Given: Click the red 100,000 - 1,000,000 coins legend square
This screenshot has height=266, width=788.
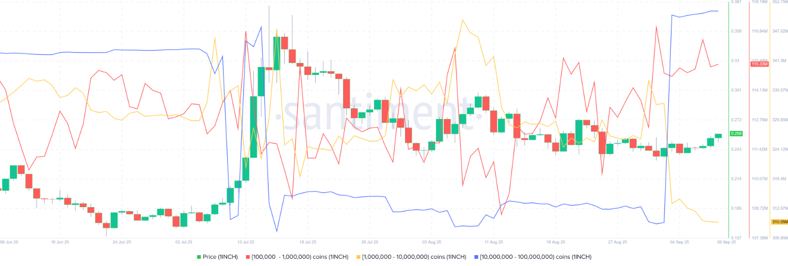Looking at the screenshot, I should pos(248,257).
